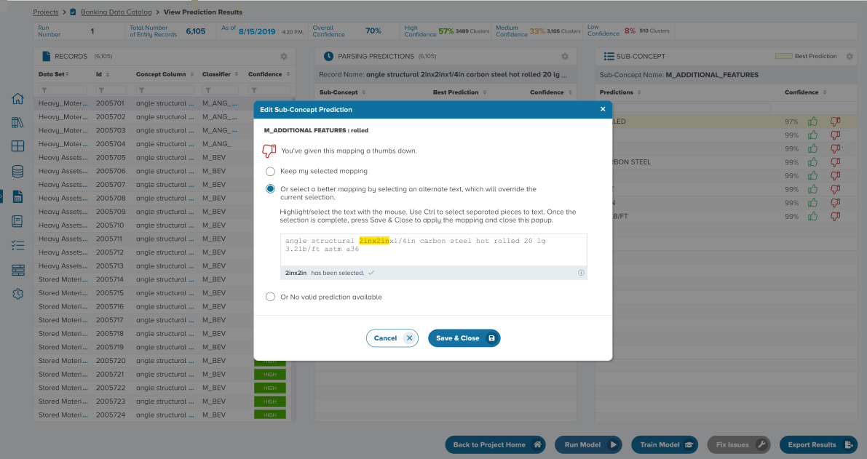Open Records panel settings gear

[x=284, y=57]
